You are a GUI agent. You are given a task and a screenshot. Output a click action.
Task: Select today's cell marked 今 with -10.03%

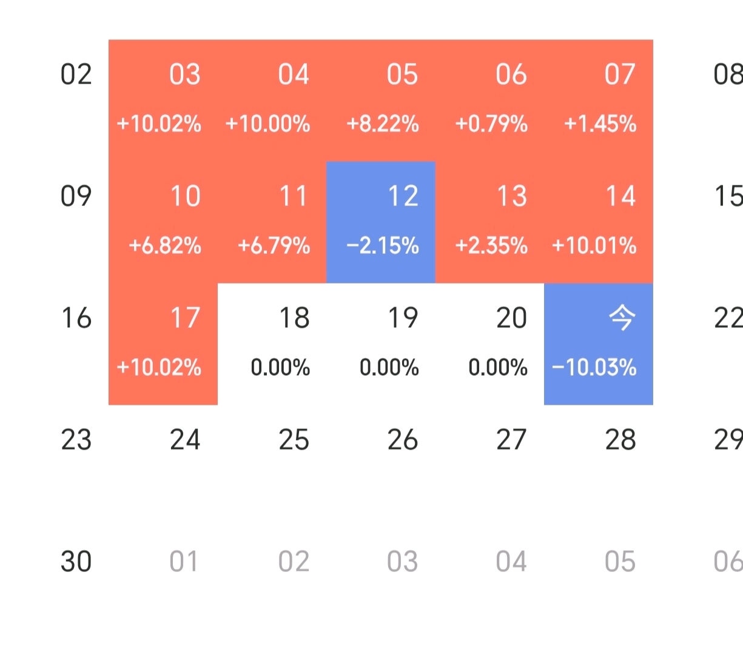[599, 344]
